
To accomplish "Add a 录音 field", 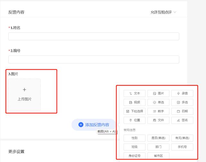I will pos(182,93).
